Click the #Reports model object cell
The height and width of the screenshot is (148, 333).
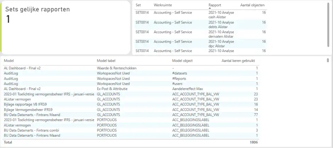coord(179,79)
